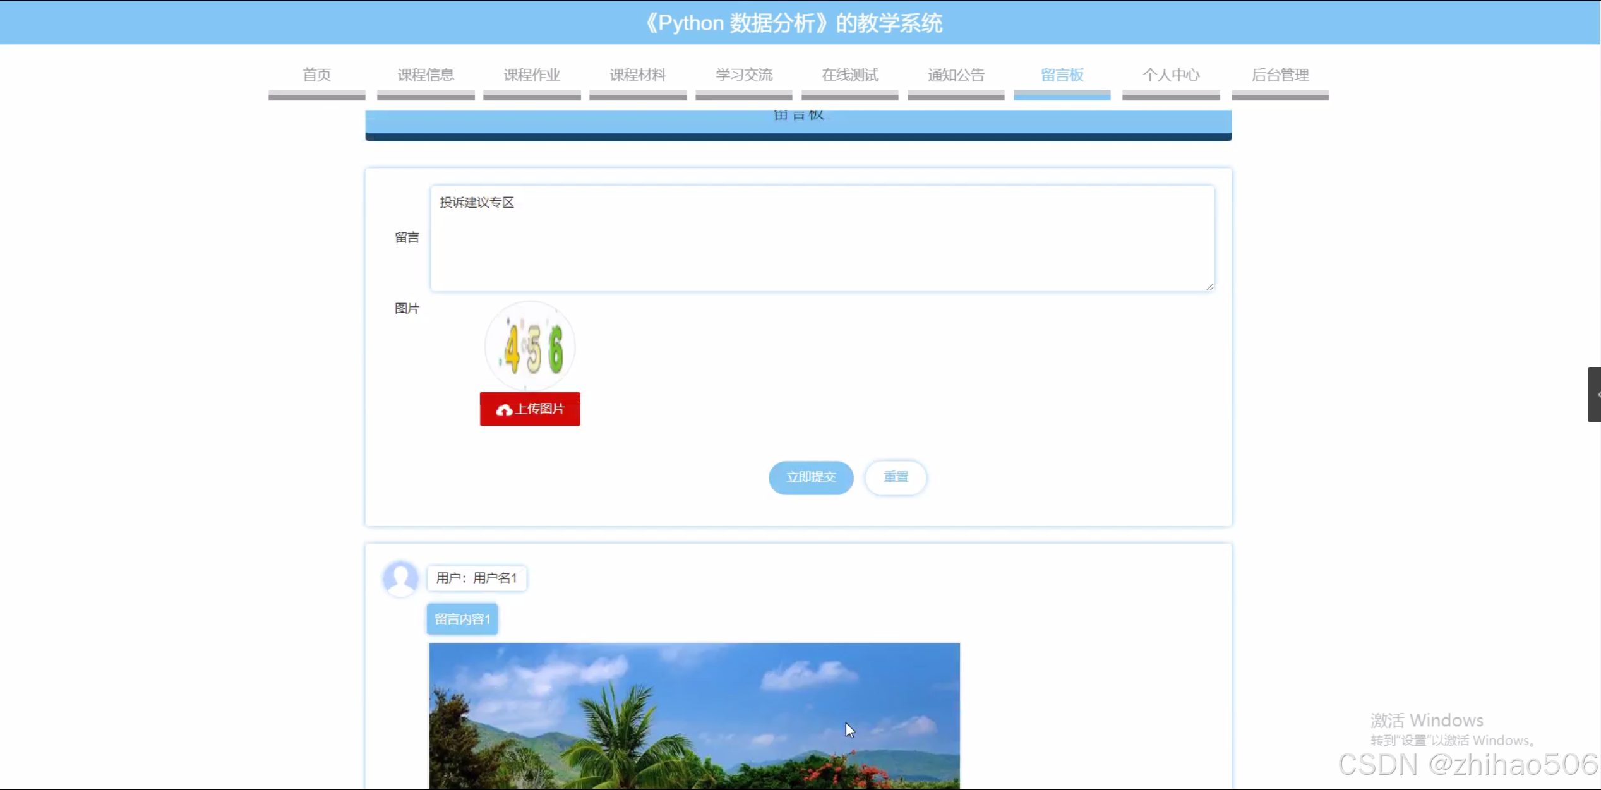Image resolution: width=1601 pixels, height=790 pixels.
Task: Switch to the 课程信息 tab
Action: 425,75
